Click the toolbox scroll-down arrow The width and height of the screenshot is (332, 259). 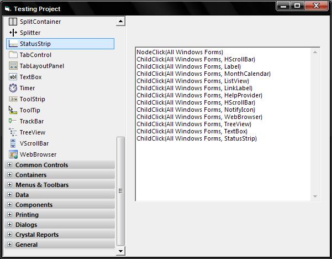tap(120, 251)
